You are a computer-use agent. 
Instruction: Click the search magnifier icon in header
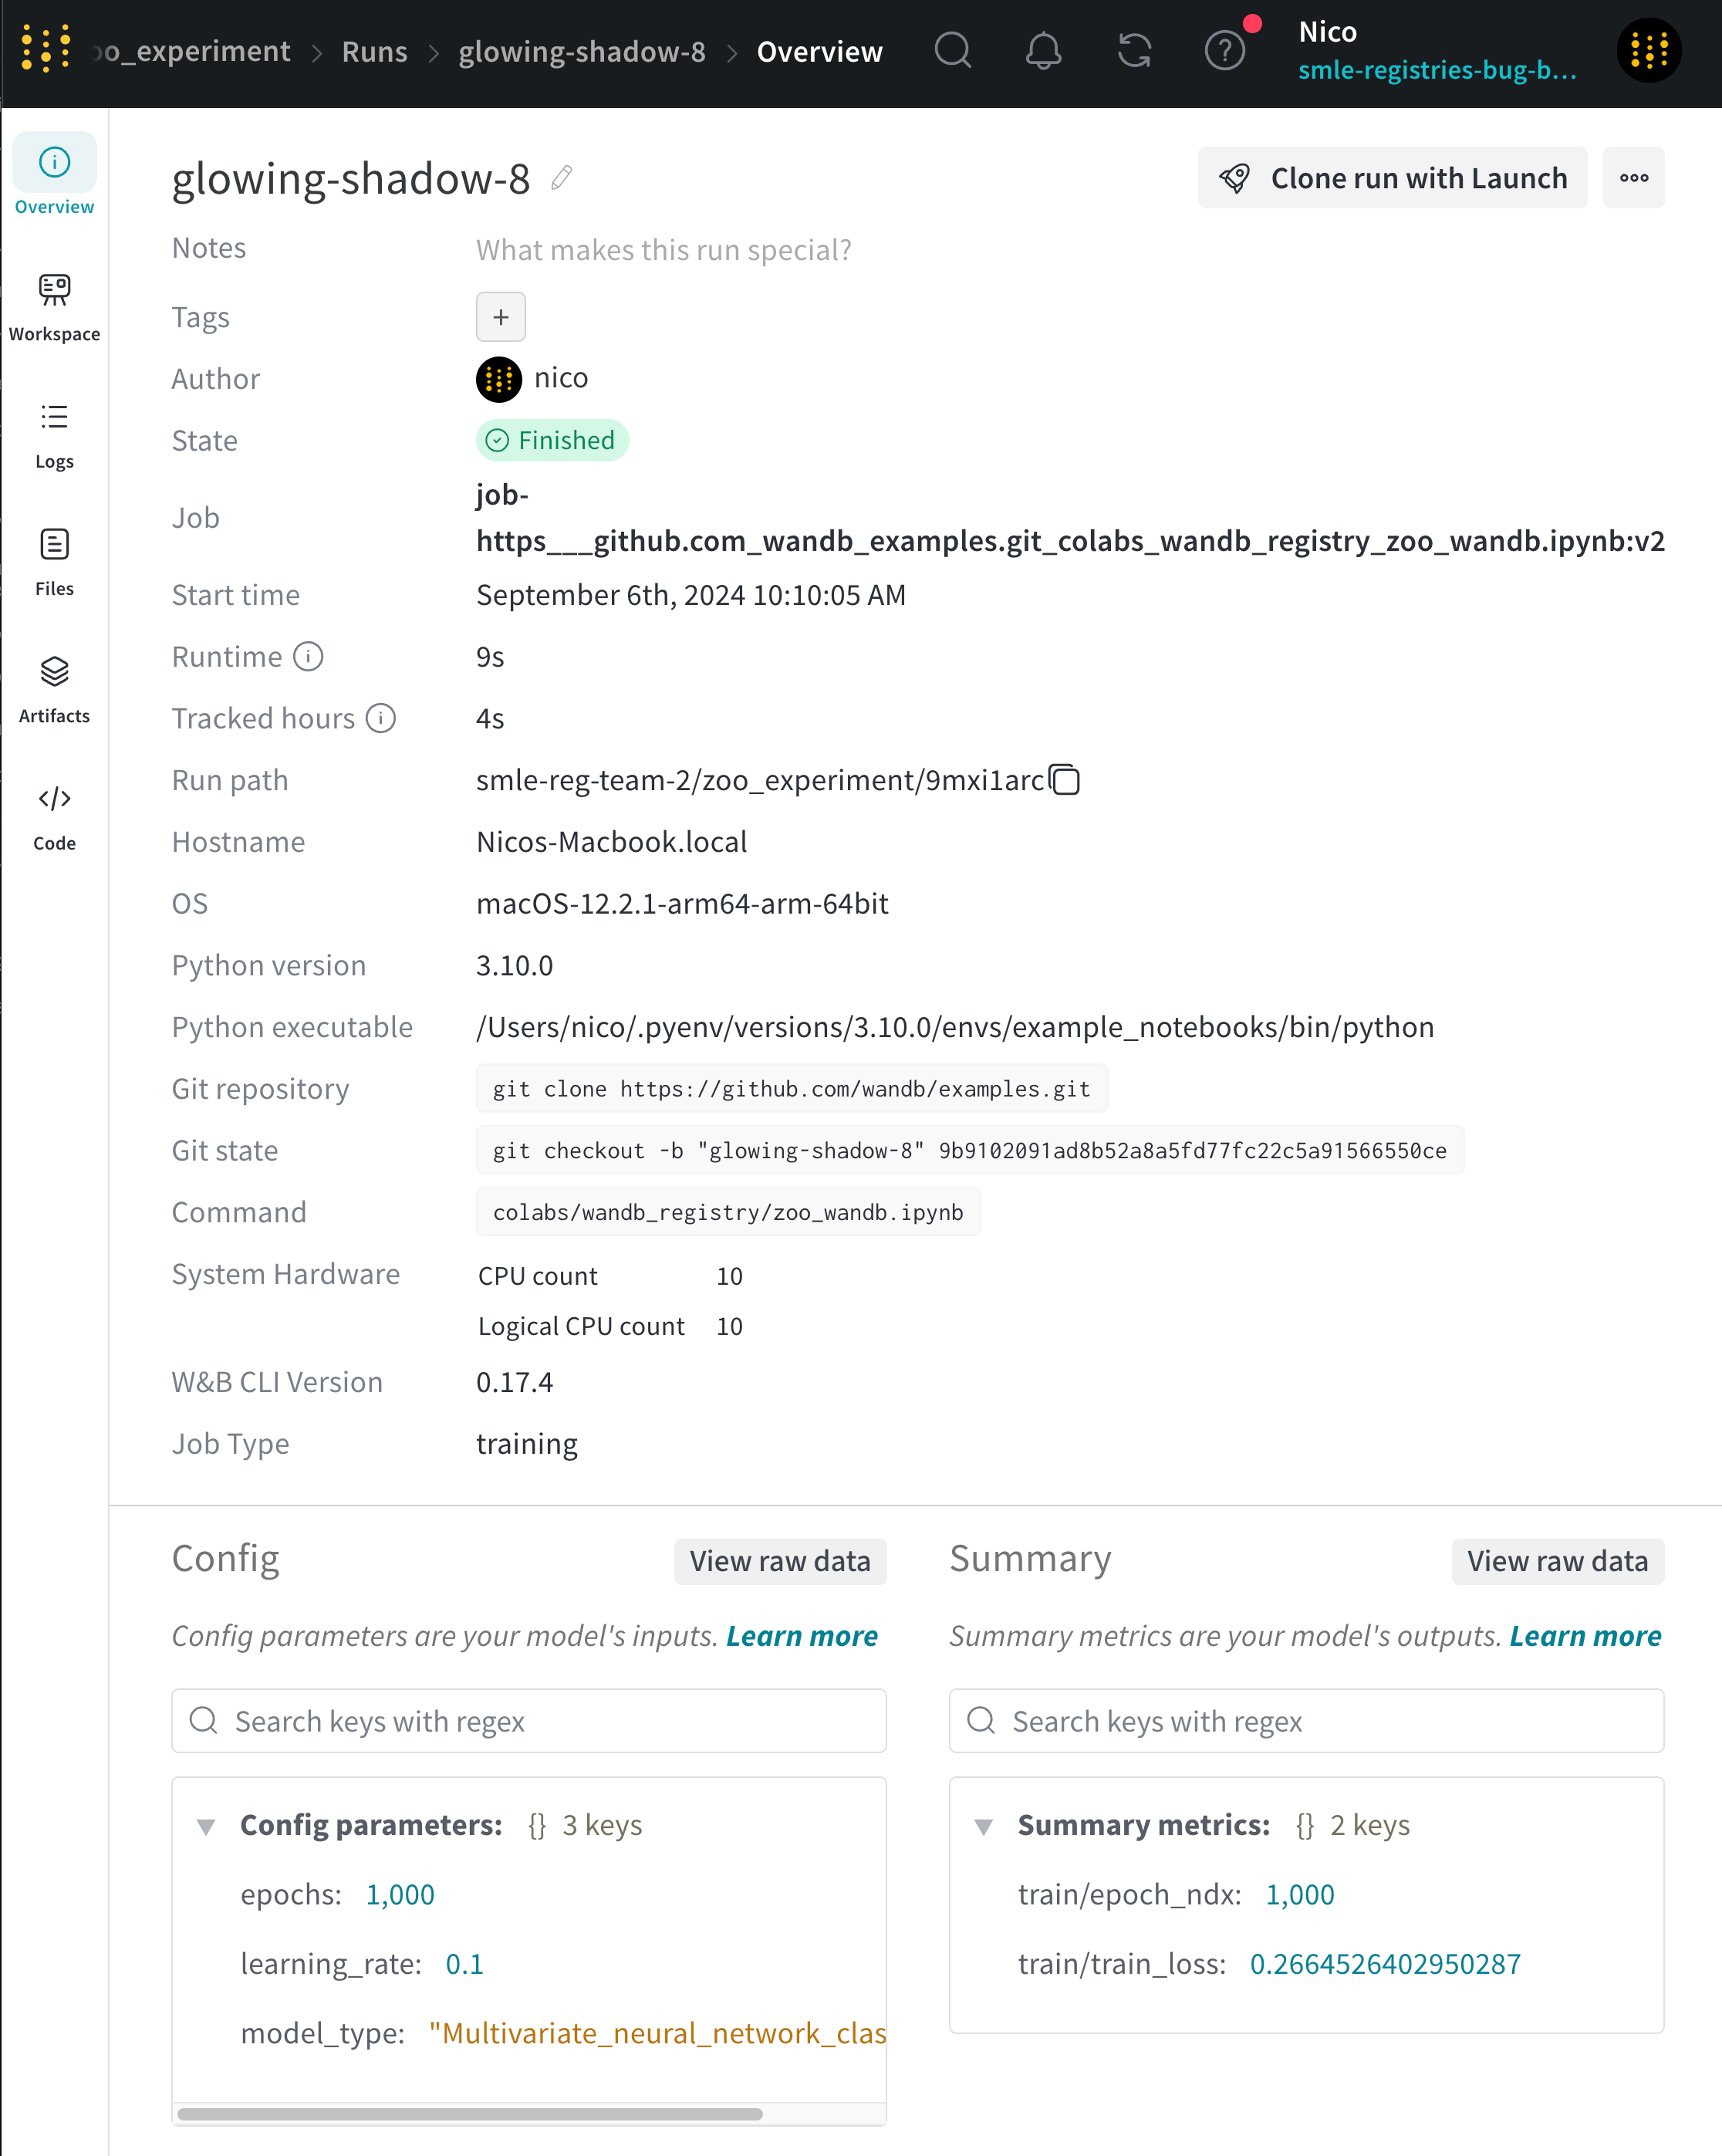pos(952,50)
